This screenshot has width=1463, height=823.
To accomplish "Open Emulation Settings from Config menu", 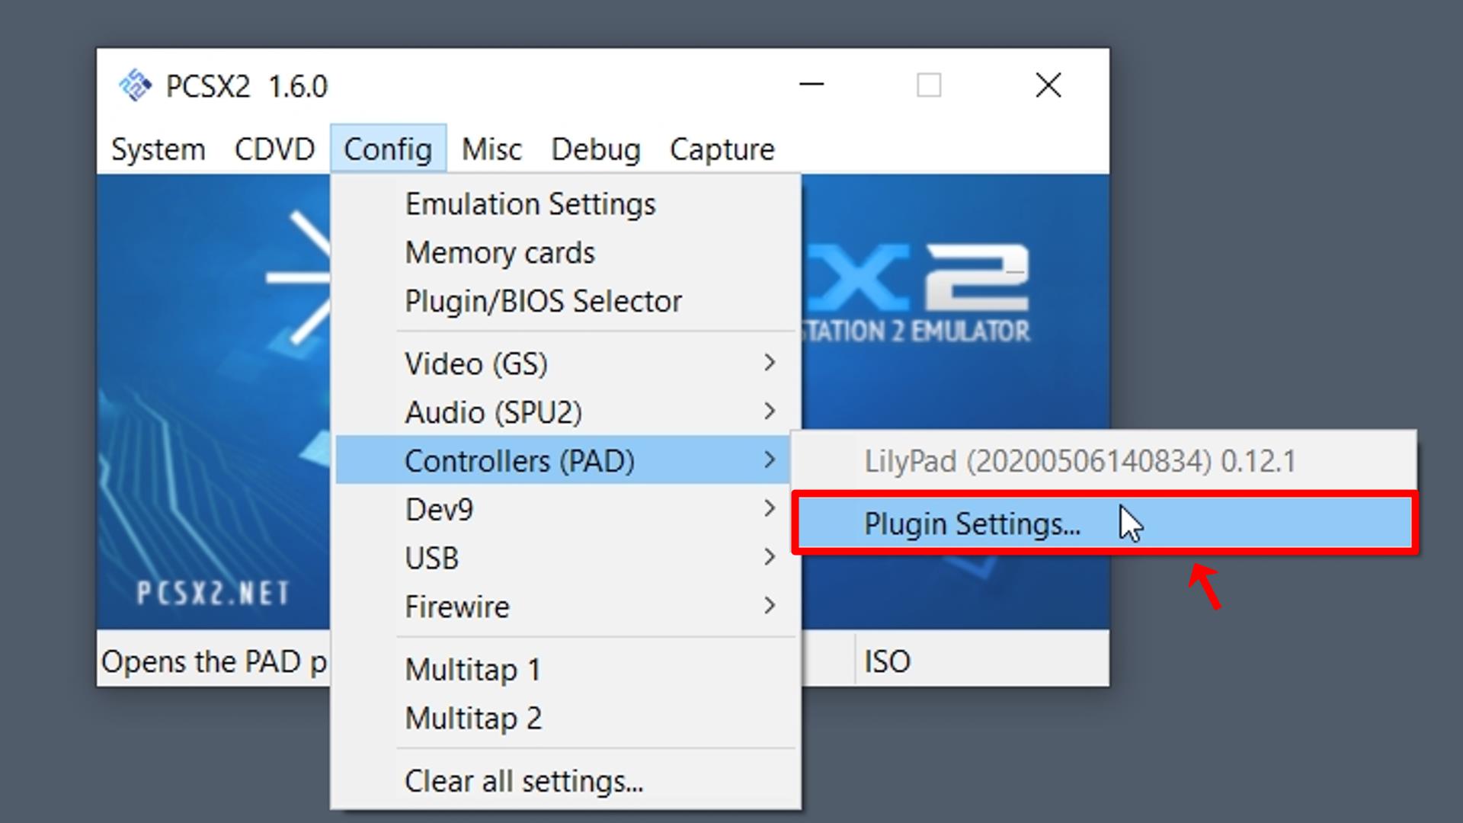I will (530, 203).
